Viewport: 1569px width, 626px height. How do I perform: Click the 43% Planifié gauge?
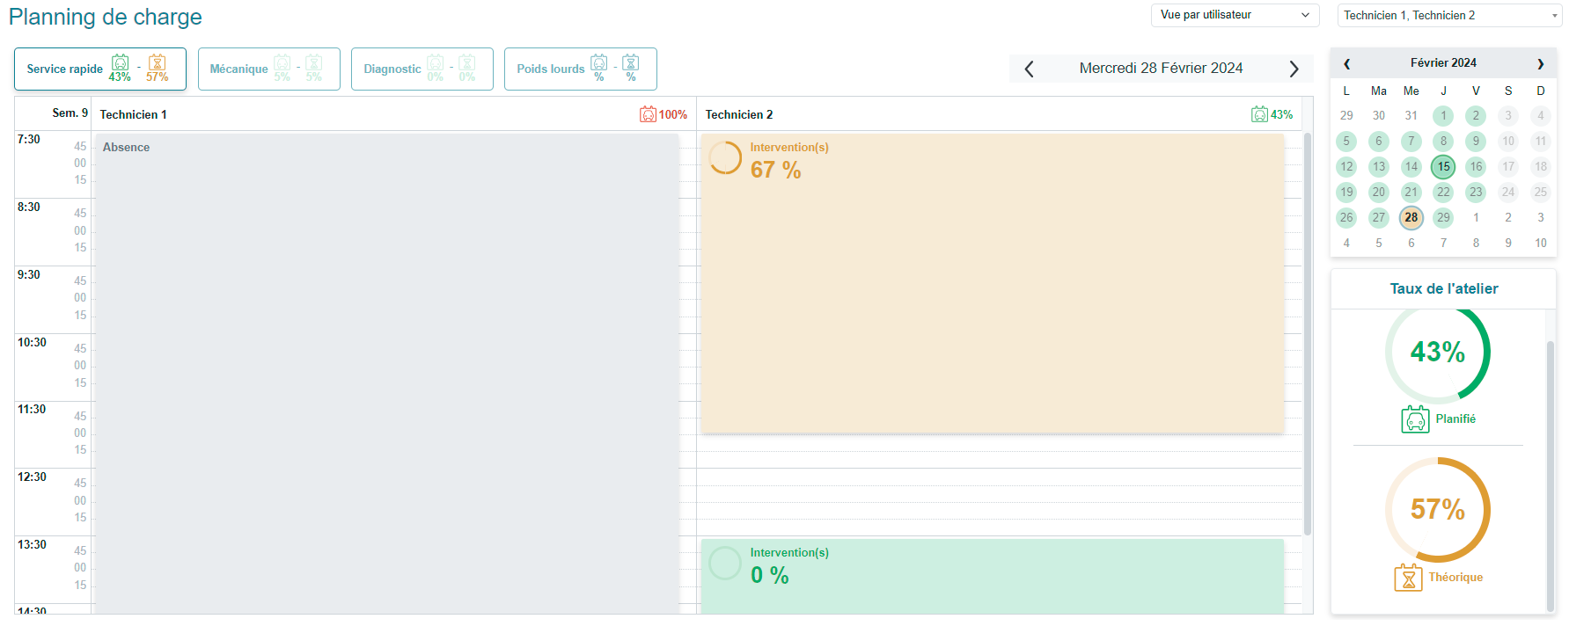click(1438, 352)
